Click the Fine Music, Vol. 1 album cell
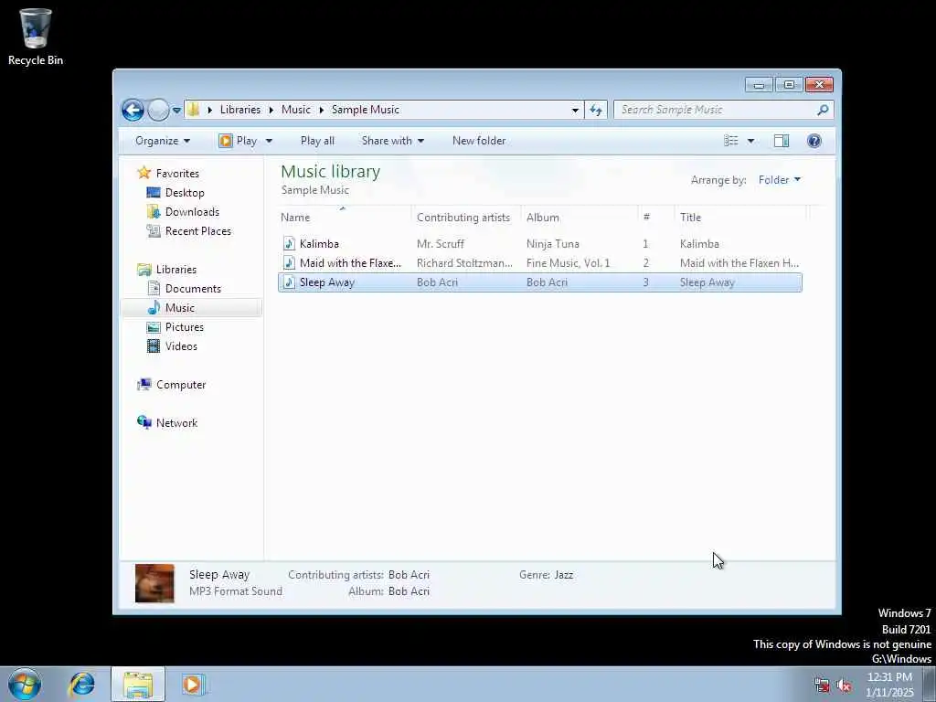 (569, 263)
